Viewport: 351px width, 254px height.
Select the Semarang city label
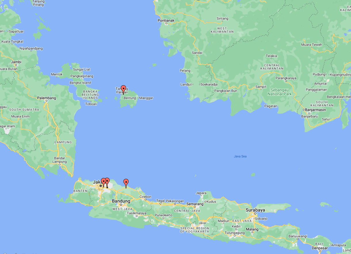pyautogui.click(x=195, y=204)
